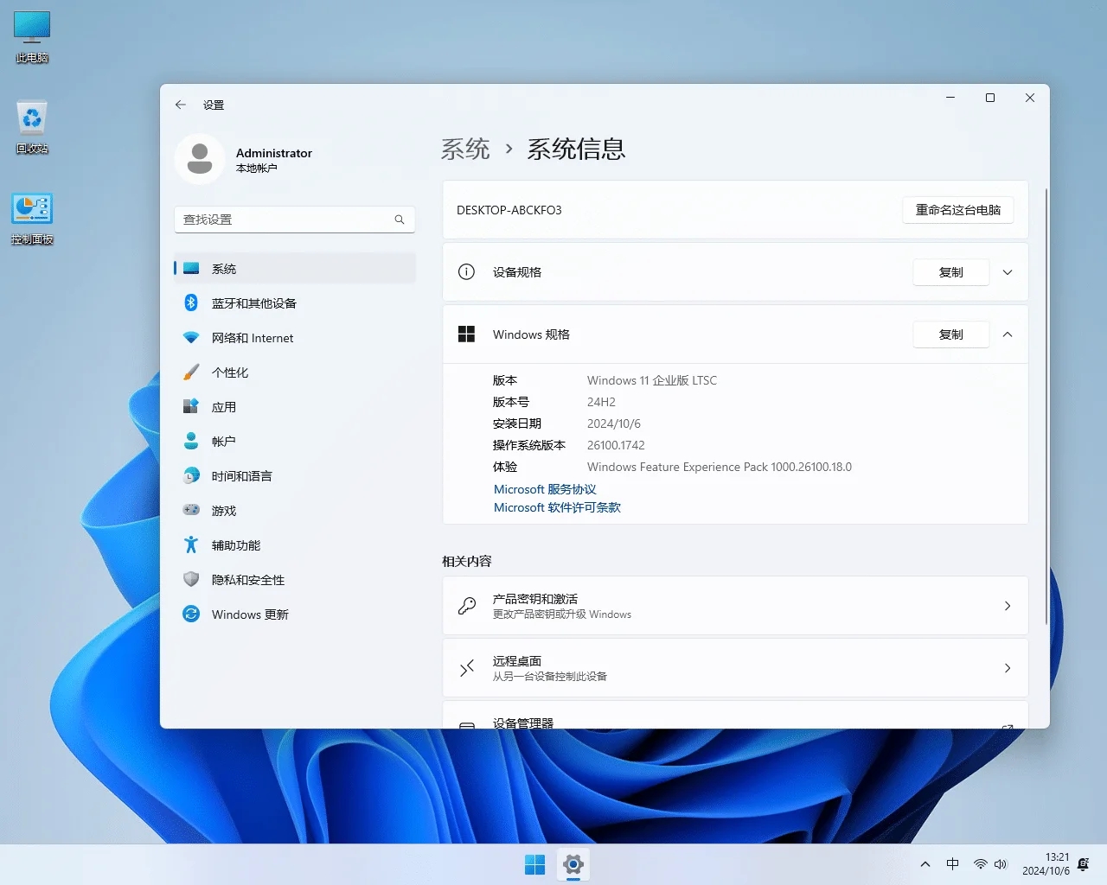The height and width of the screenshot is (885, 1107).
Task: Go to 蓝牙和其他设备 settings
Action: (295, 302)
